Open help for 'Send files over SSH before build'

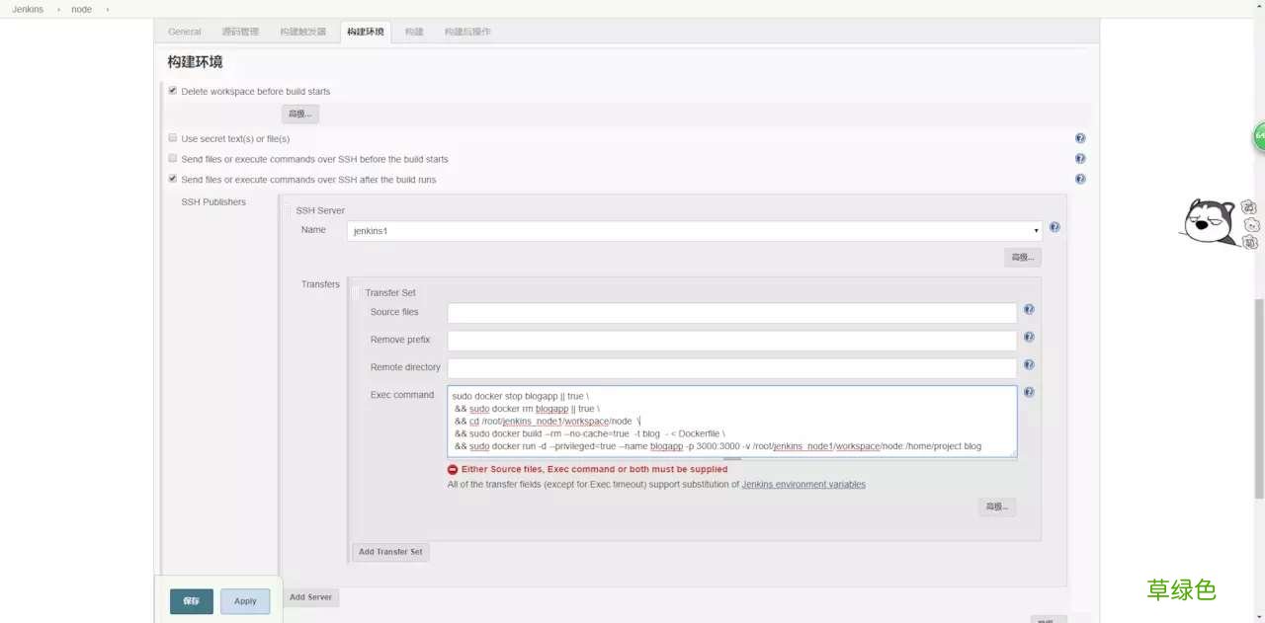[x=1080, y=158]
